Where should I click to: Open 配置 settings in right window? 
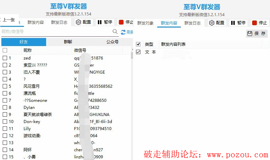pyautogui.click(x=217, y=23)
